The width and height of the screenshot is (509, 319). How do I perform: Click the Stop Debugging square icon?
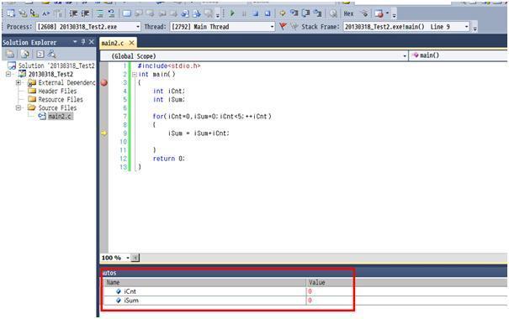[256, 13]
